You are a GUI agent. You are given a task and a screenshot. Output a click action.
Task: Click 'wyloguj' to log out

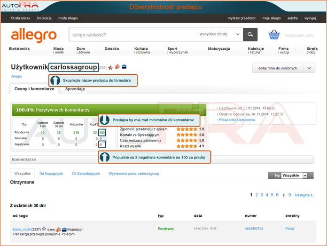coord(310,18)
